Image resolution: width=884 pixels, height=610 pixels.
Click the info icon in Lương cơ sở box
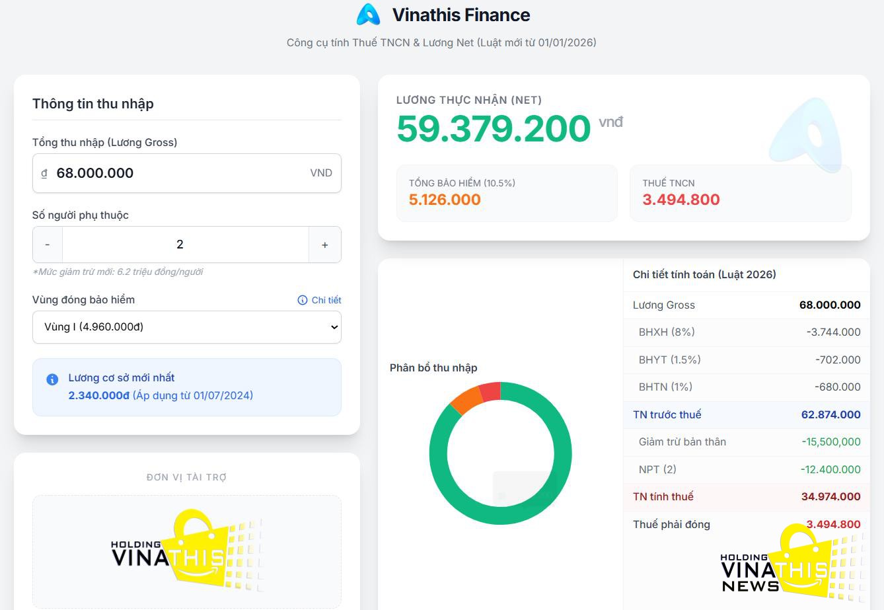[x=52, y=379]
